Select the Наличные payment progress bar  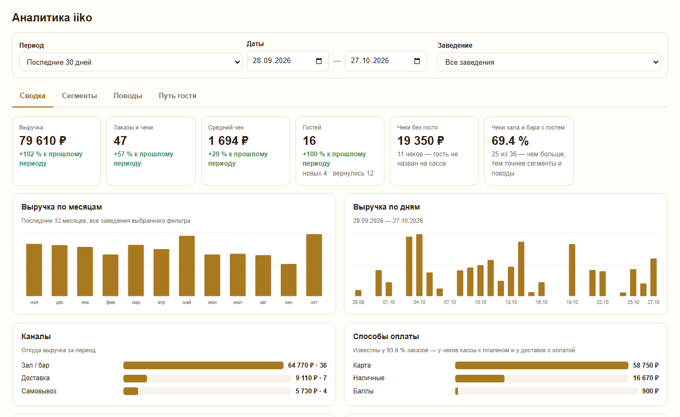(x=542, y=378)
